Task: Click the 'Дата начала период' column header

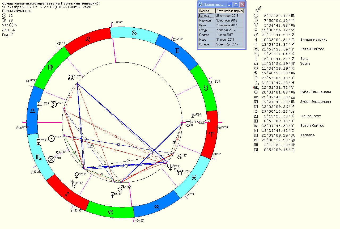Action: [x=230, y=11]
